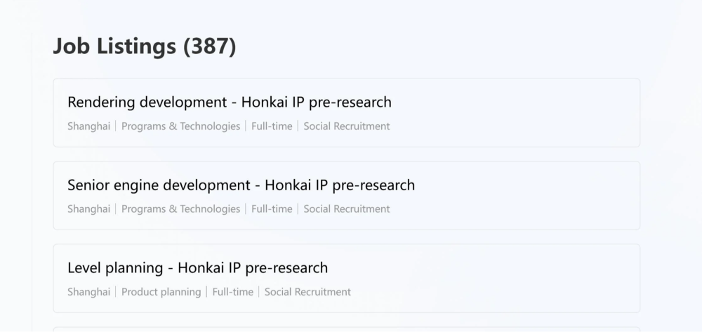Select the Product planning tag under Level planning
Image resolution: width=702 pixels, height=332 pixels.
[161, 292]
